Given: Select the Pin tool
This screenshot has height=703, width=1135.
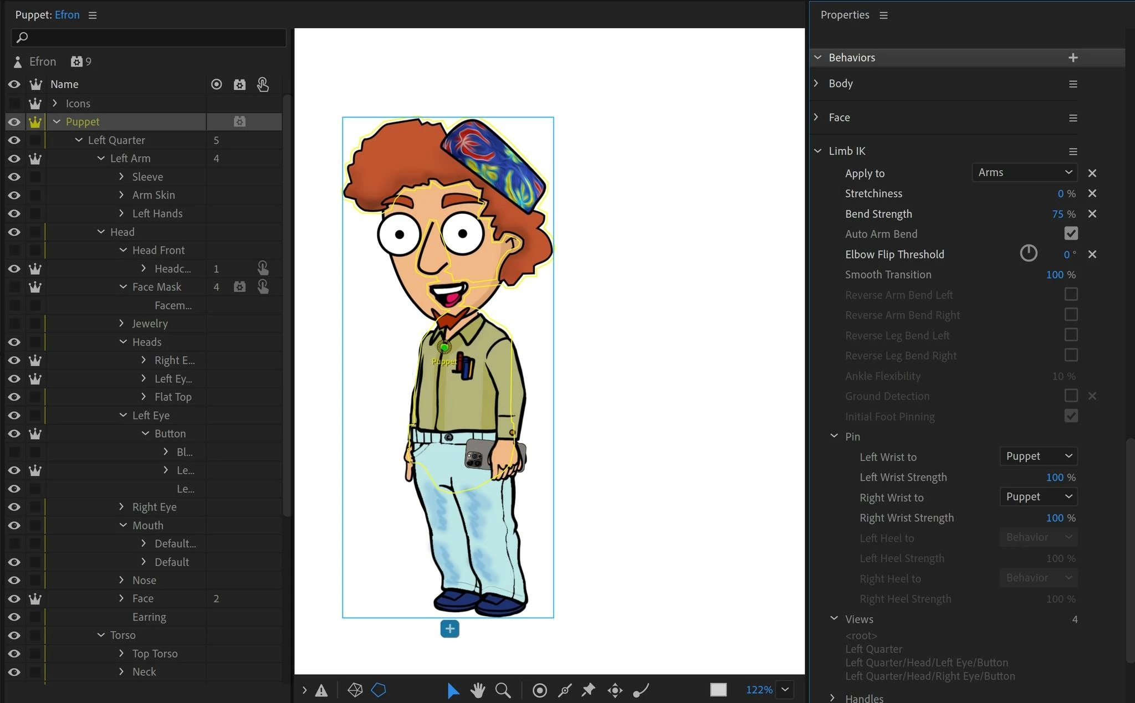Looking at the screenshot, I should click(588, 690).
